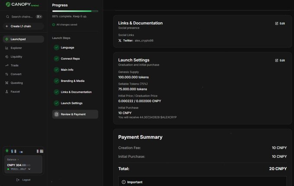Screen dimensions: 294x186
Task: Click the Canopy logo icon
Action: (x=8, y=4)
